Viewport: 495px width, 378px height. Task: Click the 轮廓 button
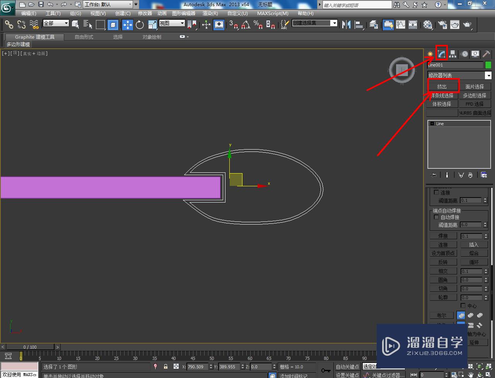[443, 297]
